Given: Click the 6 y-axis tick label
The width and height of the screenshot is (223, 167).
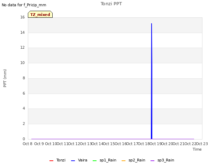Looking at the screenshot, I should [x=24, y=93].
